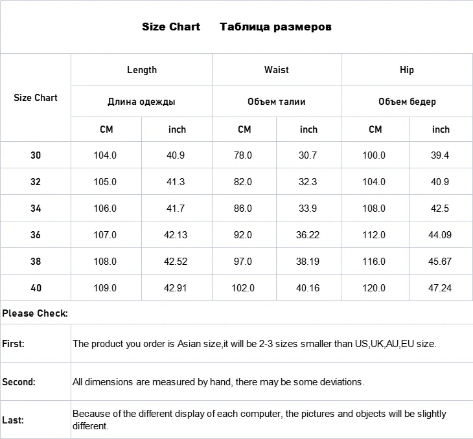Select the "Waist" column header
This screenshot has height=439, width=473.
277,70
